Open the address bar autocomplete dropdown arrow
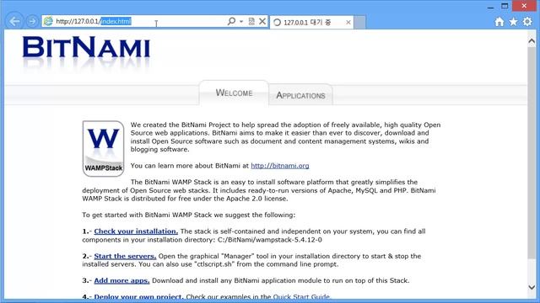 (x=241, y=22)
